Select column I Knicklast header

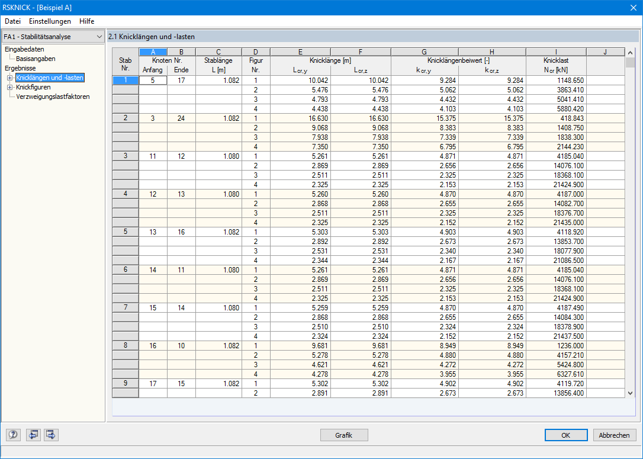point(556,52)
